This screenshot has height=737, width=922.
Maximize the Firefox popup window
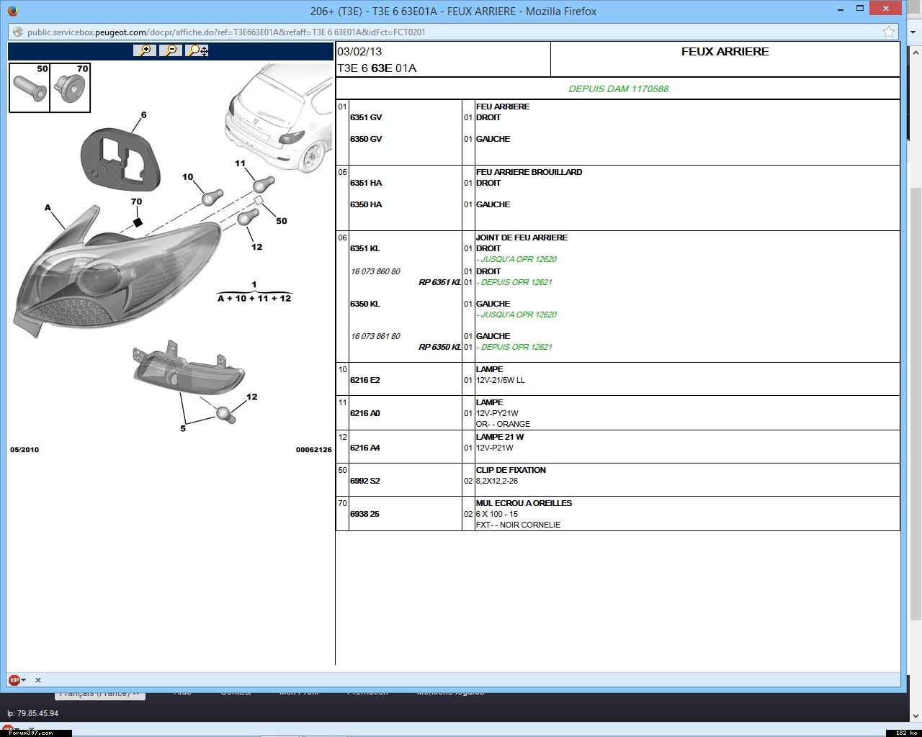point(861,9)
